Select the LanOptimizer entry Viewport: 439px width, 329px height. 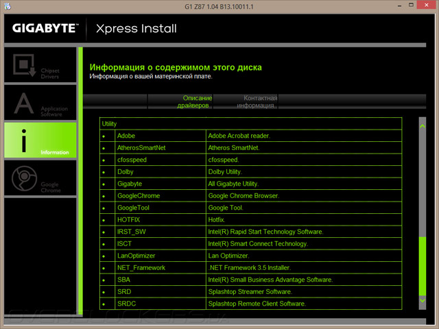pyautogui.click(x=136, y=256)
